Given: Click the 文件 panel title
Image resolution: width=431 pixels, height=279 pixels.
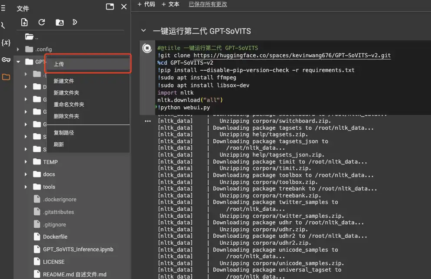Looking at the screenshot, I should click(x=23, y=9).
